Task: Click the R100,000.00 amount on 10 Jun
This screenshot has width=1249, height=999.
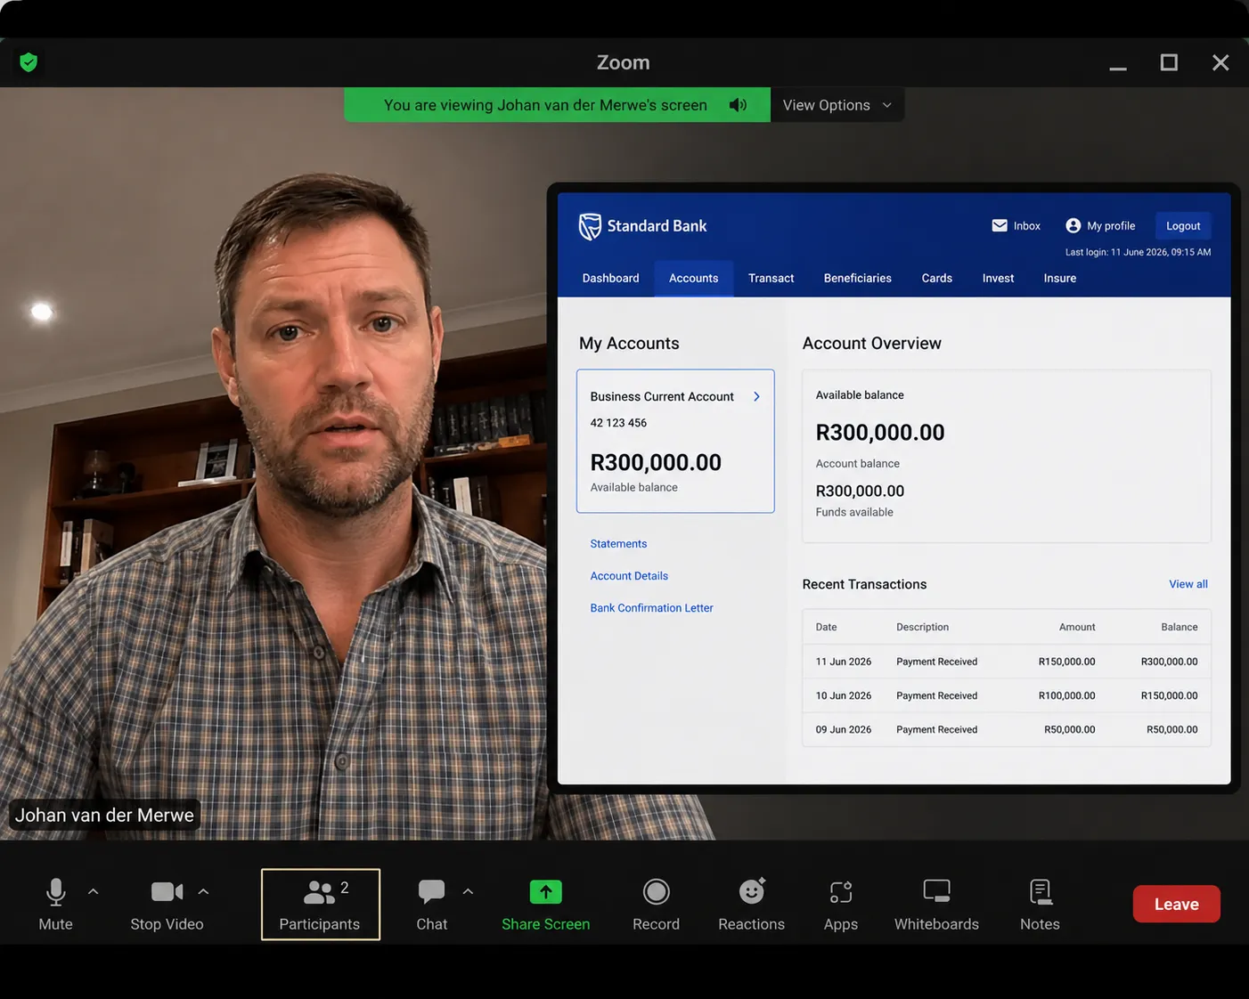Action: point(1067,695)
